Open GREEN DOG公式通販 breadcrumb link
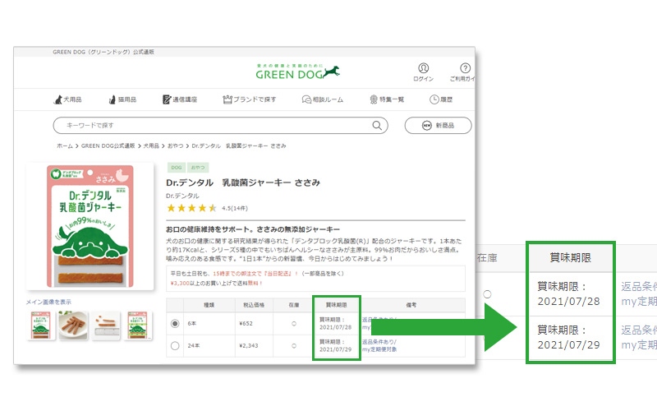Screen dimensions: 657x411 pyautogui.click(x=108, y=146)
